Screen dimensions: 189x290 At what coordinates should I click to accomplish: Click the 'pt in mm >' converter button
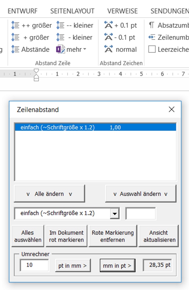[73, 266]
